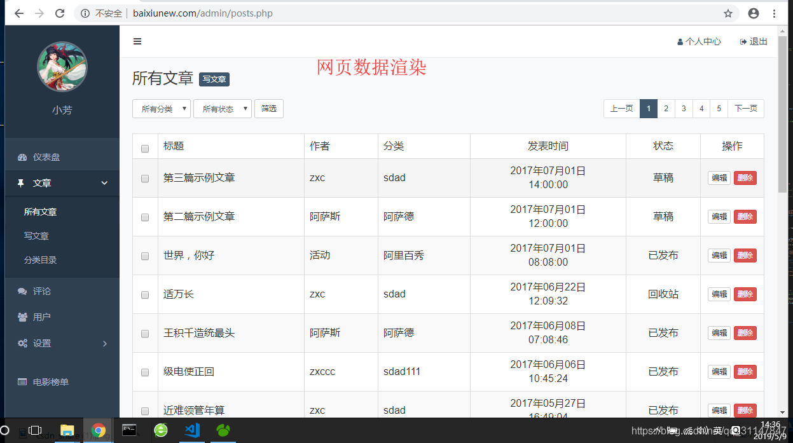Viewport: 793px width, 443px height.
Task: Delete the 级电使正回 row
Action: click(745, 372)
